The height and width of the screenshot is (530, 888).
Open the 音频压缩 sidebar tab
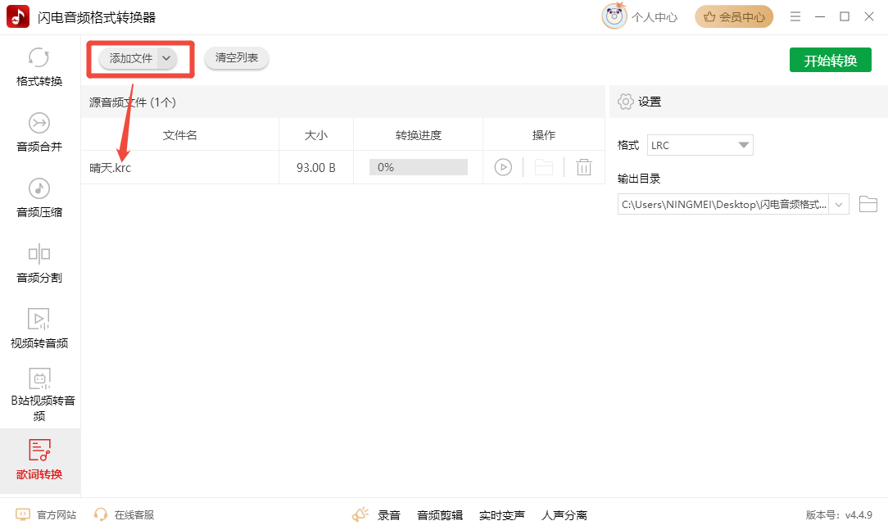[39, 199]
